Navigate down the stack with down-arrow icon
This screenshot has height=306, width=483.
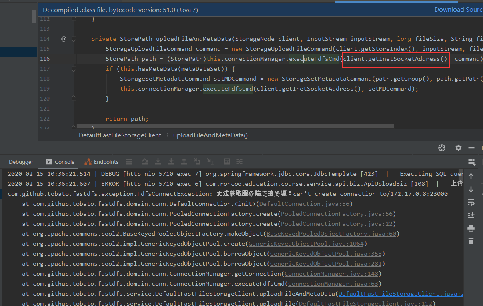pos(471,189)
